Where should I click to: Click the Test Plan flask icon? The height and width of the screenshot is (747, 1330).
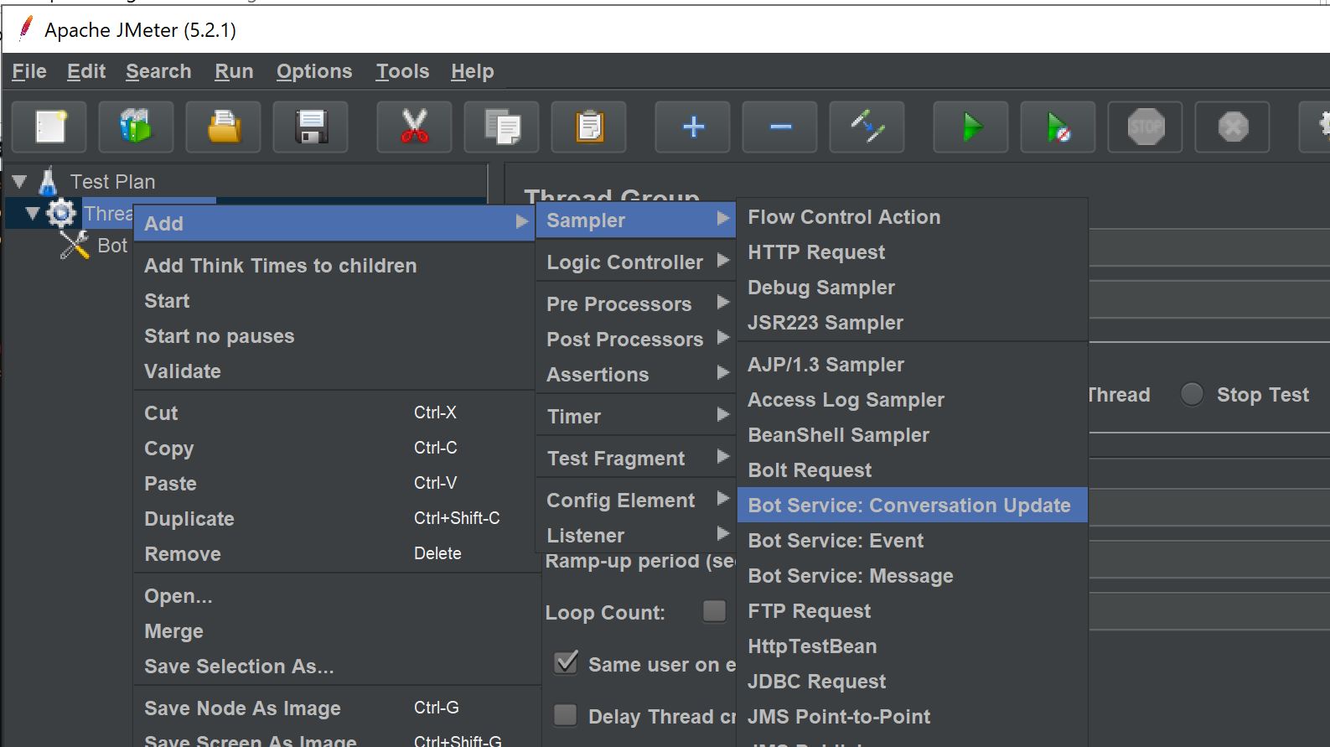point(49,181)
